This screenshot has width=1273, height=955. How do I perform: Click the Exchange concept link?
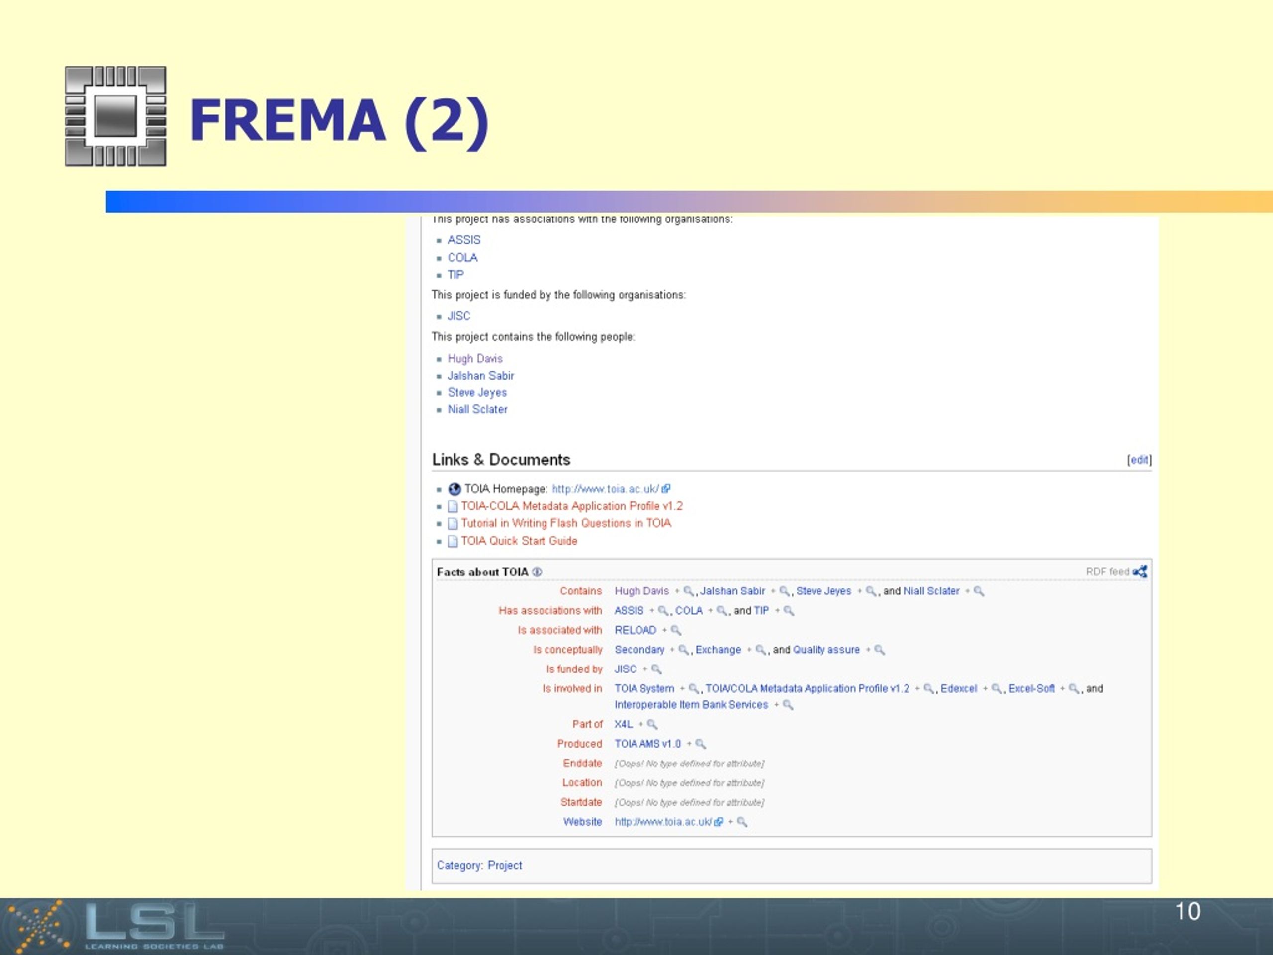pos(718,650)
